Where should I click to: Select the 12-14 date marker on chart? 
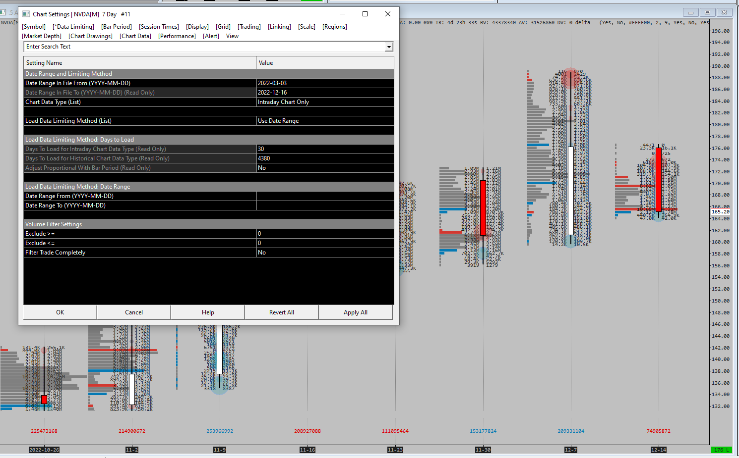coord(659,450)
